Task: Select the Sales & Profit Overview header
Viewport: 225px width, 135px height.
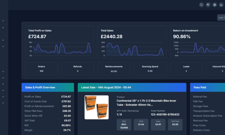Action: (48, 87)
